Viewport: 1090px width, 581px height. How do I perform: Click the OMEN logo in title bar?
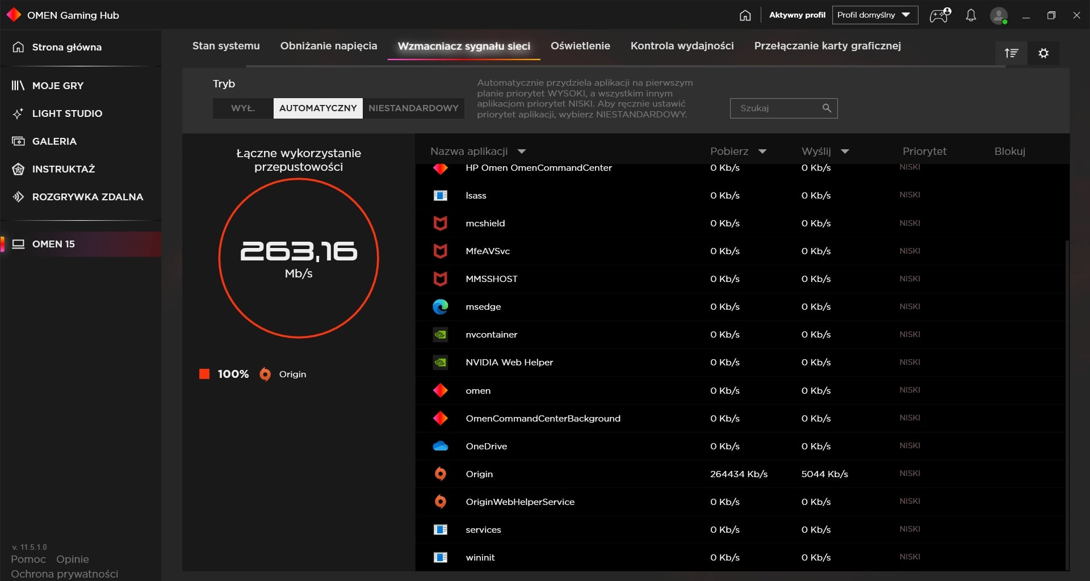(x=14, y=15)
